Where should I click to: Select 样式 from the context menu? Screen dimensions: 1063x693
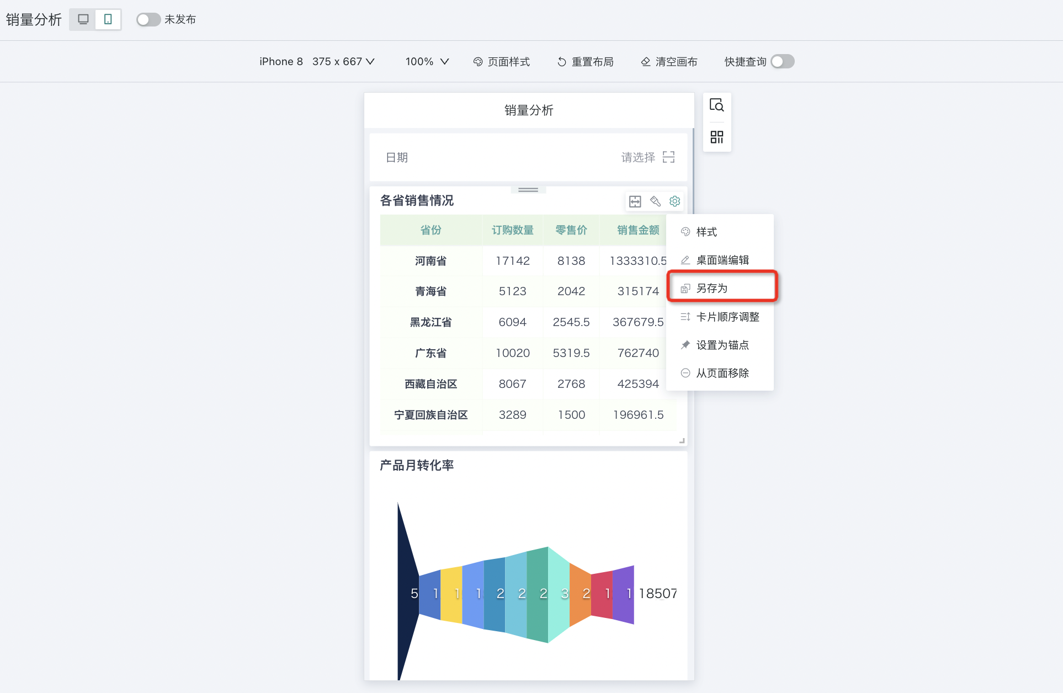720,232
